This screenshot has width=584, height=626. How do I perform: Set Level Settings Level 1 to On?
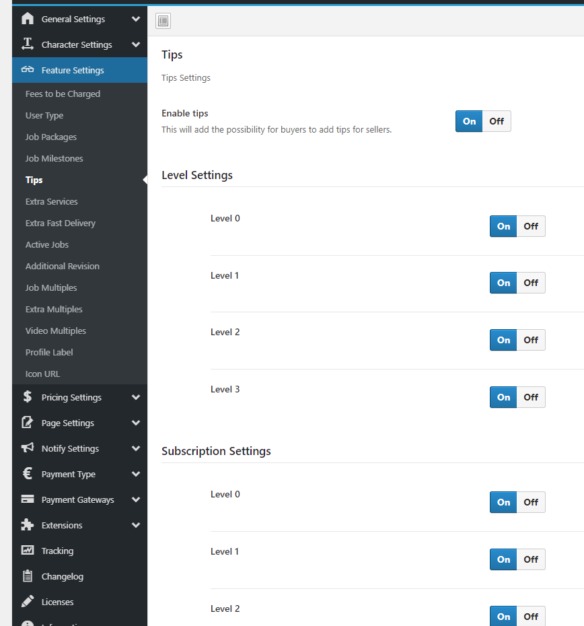pos(503,283)
